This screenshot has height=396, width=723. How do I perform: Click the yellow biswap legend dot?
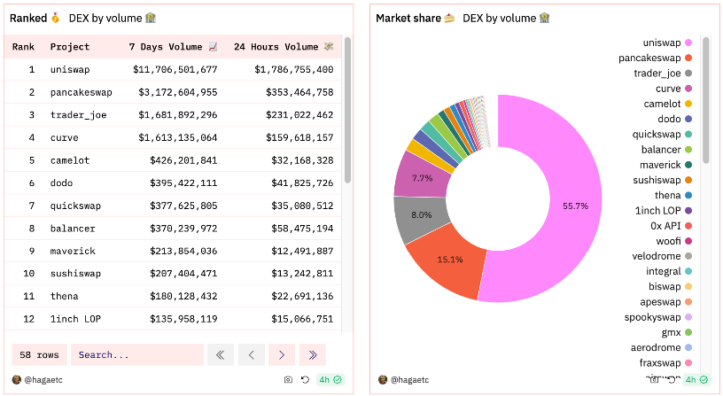pyautogui.click(x=688, y=286)
